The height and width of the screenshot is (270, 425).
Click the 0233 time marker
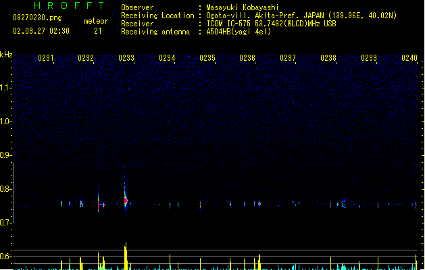(x=126, y=58)
